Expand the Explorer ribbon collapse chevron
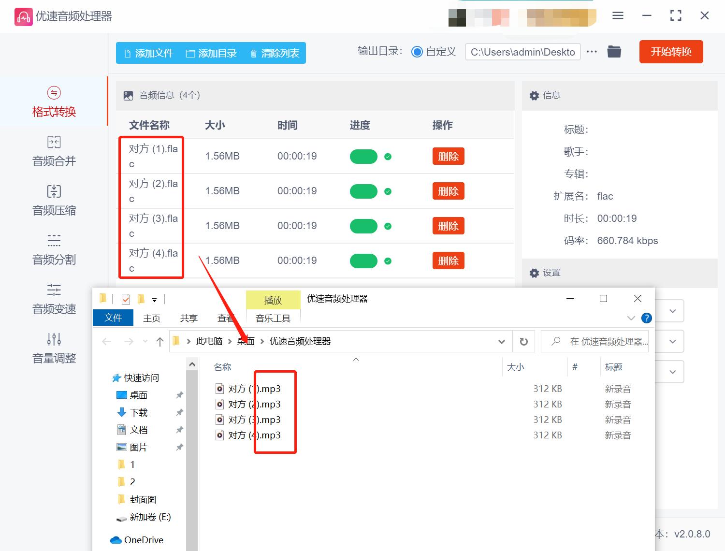The image size is (725, 551). tap(631, 318)
